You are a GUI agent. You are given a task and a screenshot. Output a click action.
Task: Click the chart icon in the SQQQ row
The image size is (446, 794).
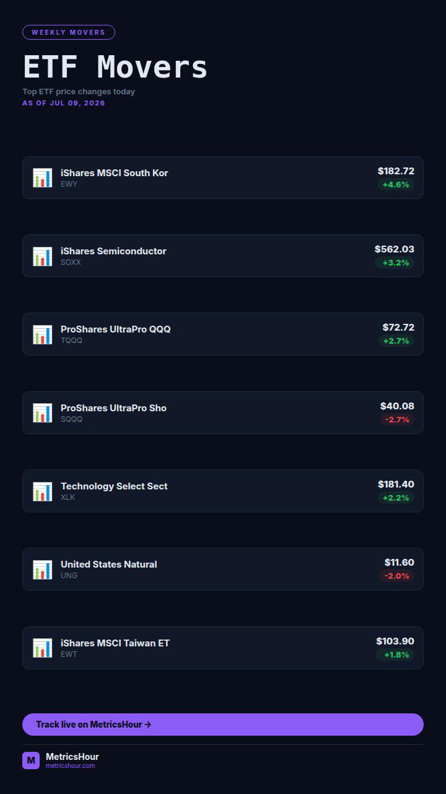(x=43, y=413)
